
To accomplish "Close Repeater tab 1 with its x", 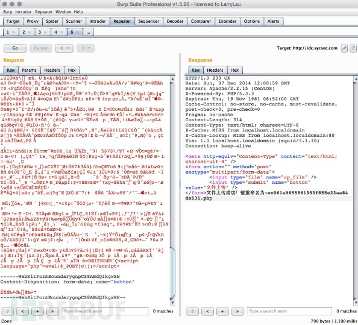I will [x=13, y=33].
